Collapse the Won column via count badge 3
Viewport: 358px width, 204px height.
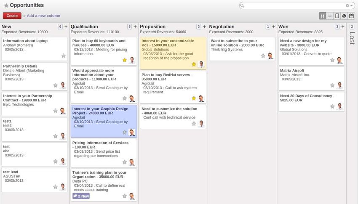(337, 26)
